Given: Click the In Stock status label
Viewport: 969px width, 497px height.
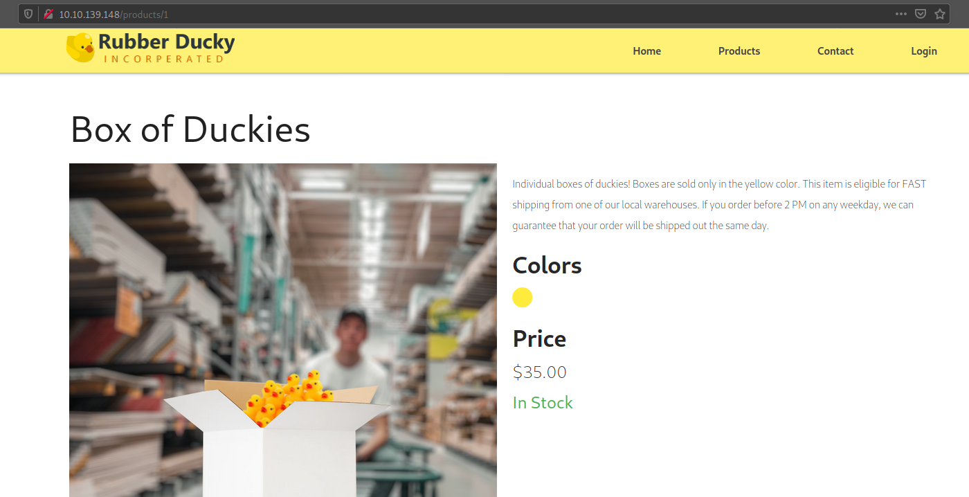Looking at the screenshot, I should click(543, 403).
